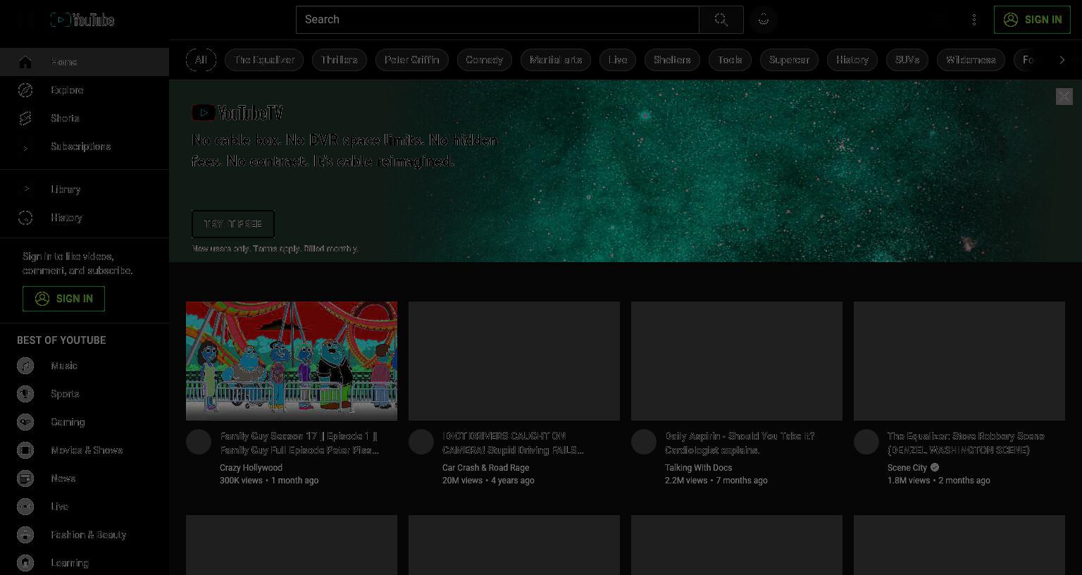Image resolution: width=1082 pixels, height=575 pixels.
Task: Select the SUVs filter chip
Action: 907,60
